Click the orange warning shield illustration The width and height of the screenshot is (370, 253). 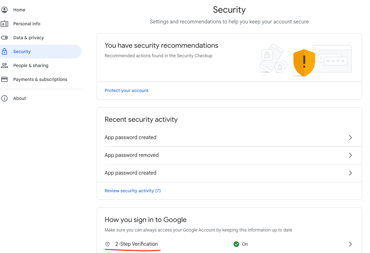(x=304, y=63)
